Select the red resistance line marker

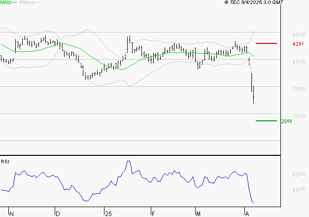[x=267, y=43]
